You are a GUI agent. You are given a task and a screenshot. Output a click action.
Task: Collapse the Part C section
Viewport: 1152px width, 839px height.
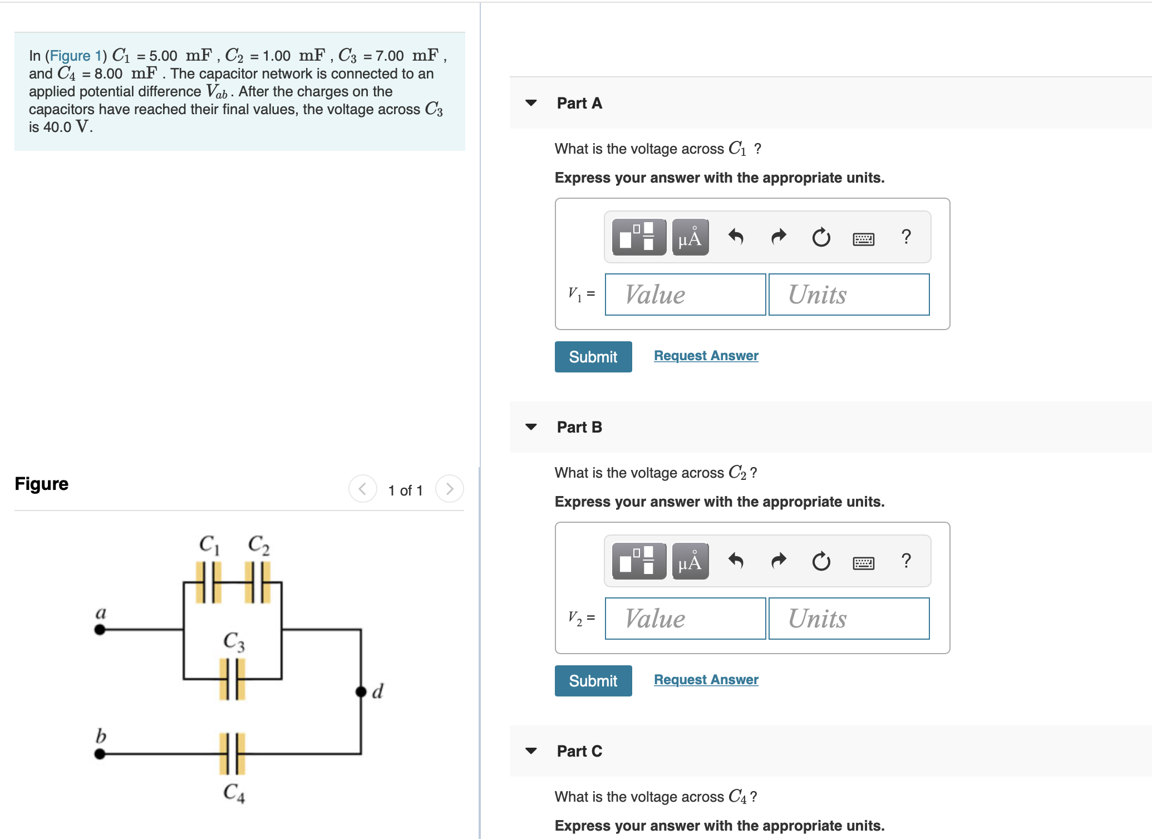click(532, 750)
